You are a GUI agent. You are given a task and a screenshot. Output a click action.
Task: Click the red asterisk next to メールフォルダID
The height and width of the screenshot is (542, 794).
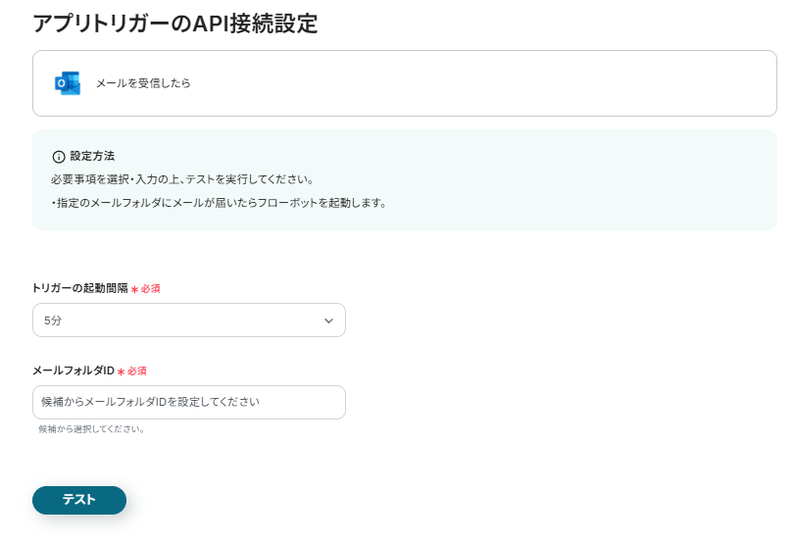pyautogui.click(x=121, y=371)
